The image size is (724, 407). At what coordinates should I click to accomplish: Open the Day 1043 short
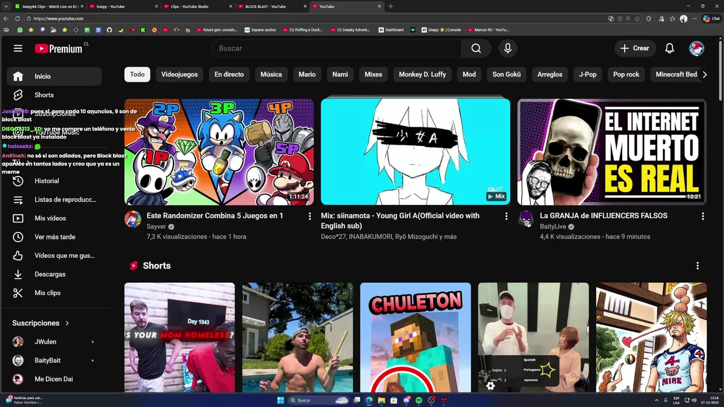tap(179, 337)
